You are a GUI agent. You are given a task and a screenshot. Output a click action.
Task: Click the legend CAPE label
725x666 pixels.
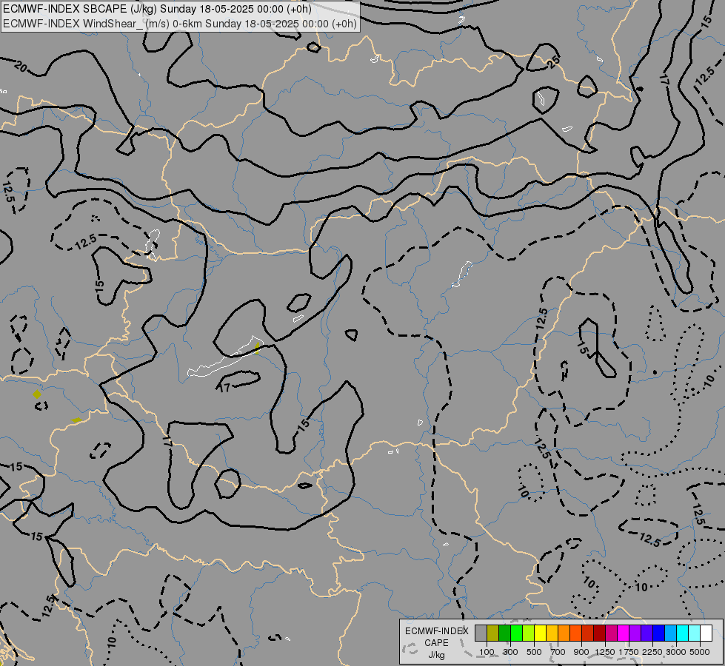pos(436,643)
